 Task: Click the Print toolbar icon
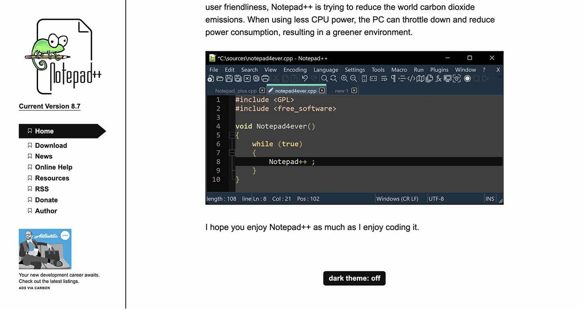[265, 79]
